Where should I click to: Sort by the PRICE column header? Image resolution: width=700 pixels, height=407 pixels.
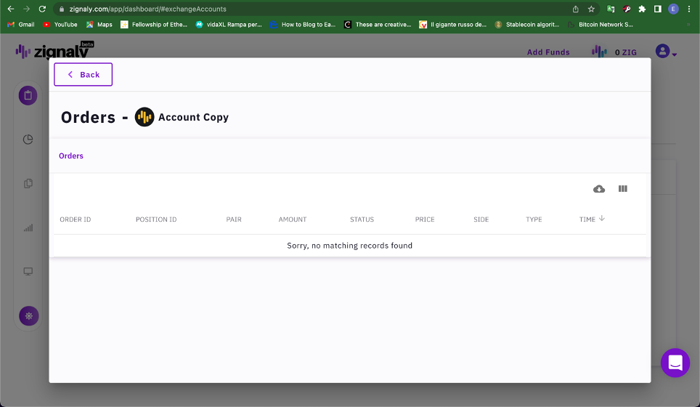tap(425, 219)
